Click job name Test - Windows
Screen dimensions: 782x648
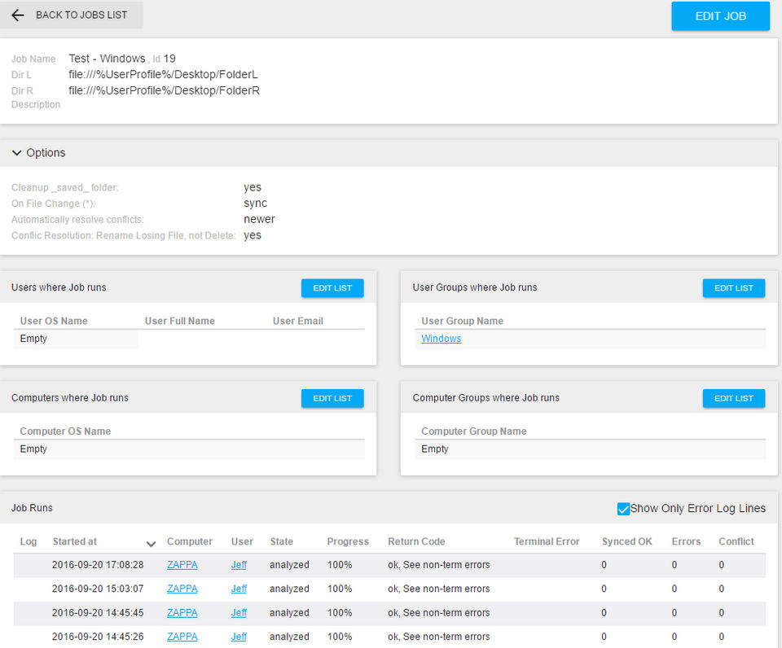click(107, 59)
